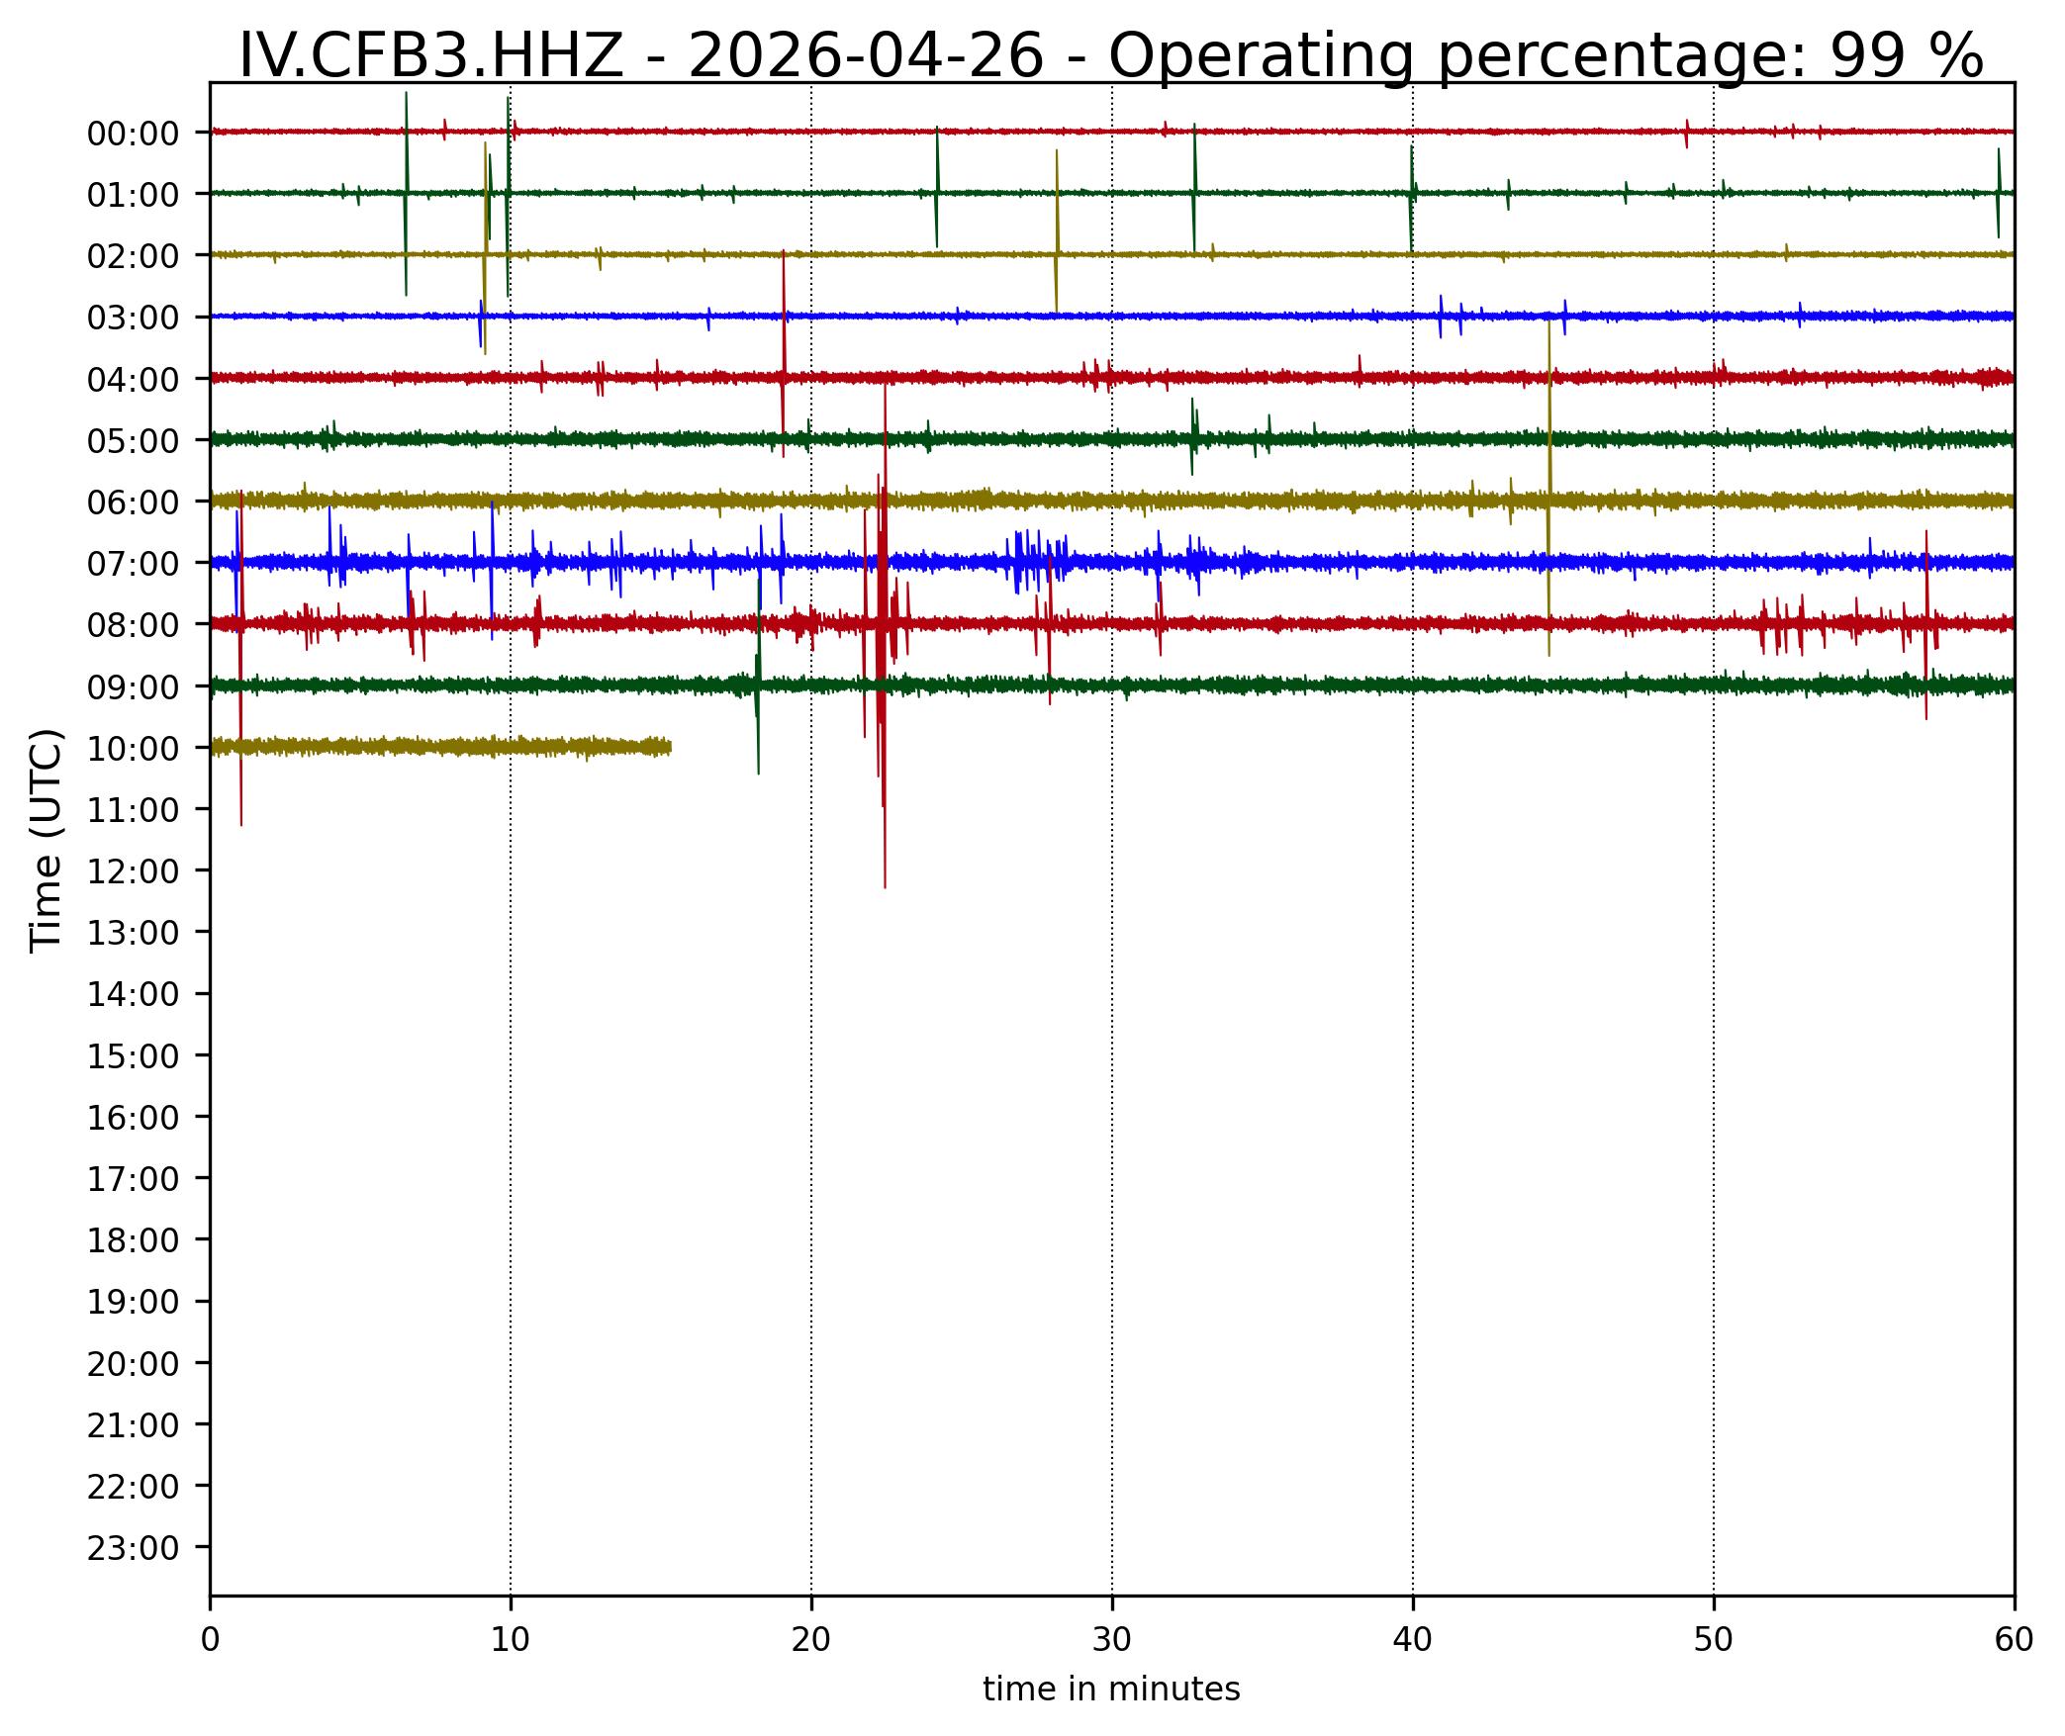Click the 00:00 time axis label
Screen dimensions: 2065x1736
(133, 134)
